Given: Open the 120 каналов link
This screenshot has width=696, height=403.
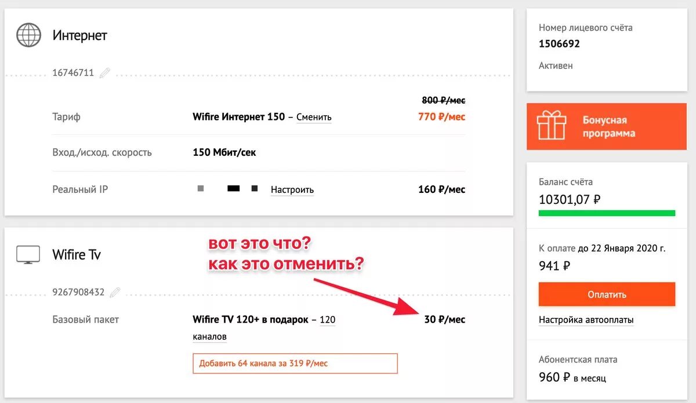Looking at the screenshot, I should click(264, 328).
